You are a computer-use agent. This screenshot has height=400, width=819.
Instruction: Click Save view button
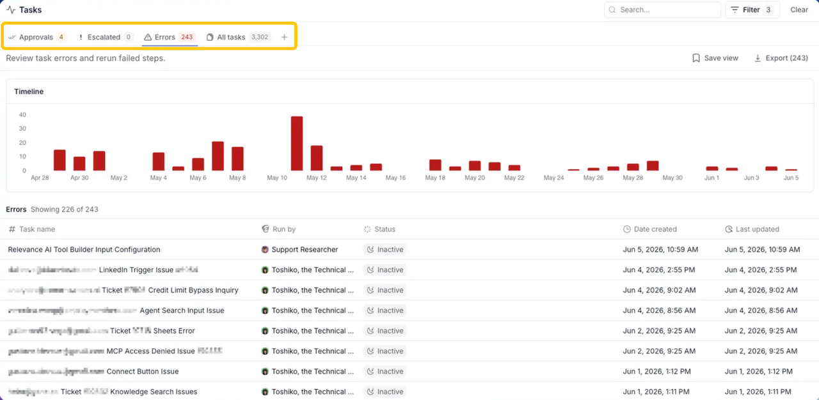pos(715,58)
